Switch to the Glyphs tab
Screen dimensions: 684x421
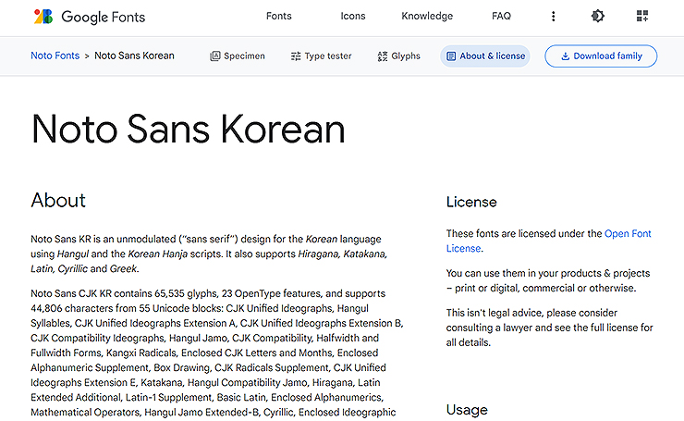[x=398, y=56]
